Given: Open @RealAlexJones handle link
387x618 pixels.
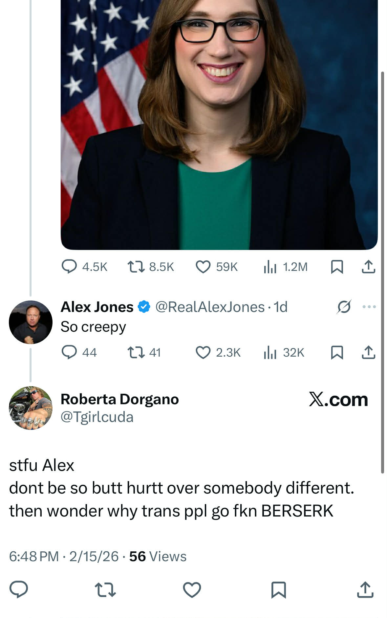Looking at the screenshot, I should (210, 307).
